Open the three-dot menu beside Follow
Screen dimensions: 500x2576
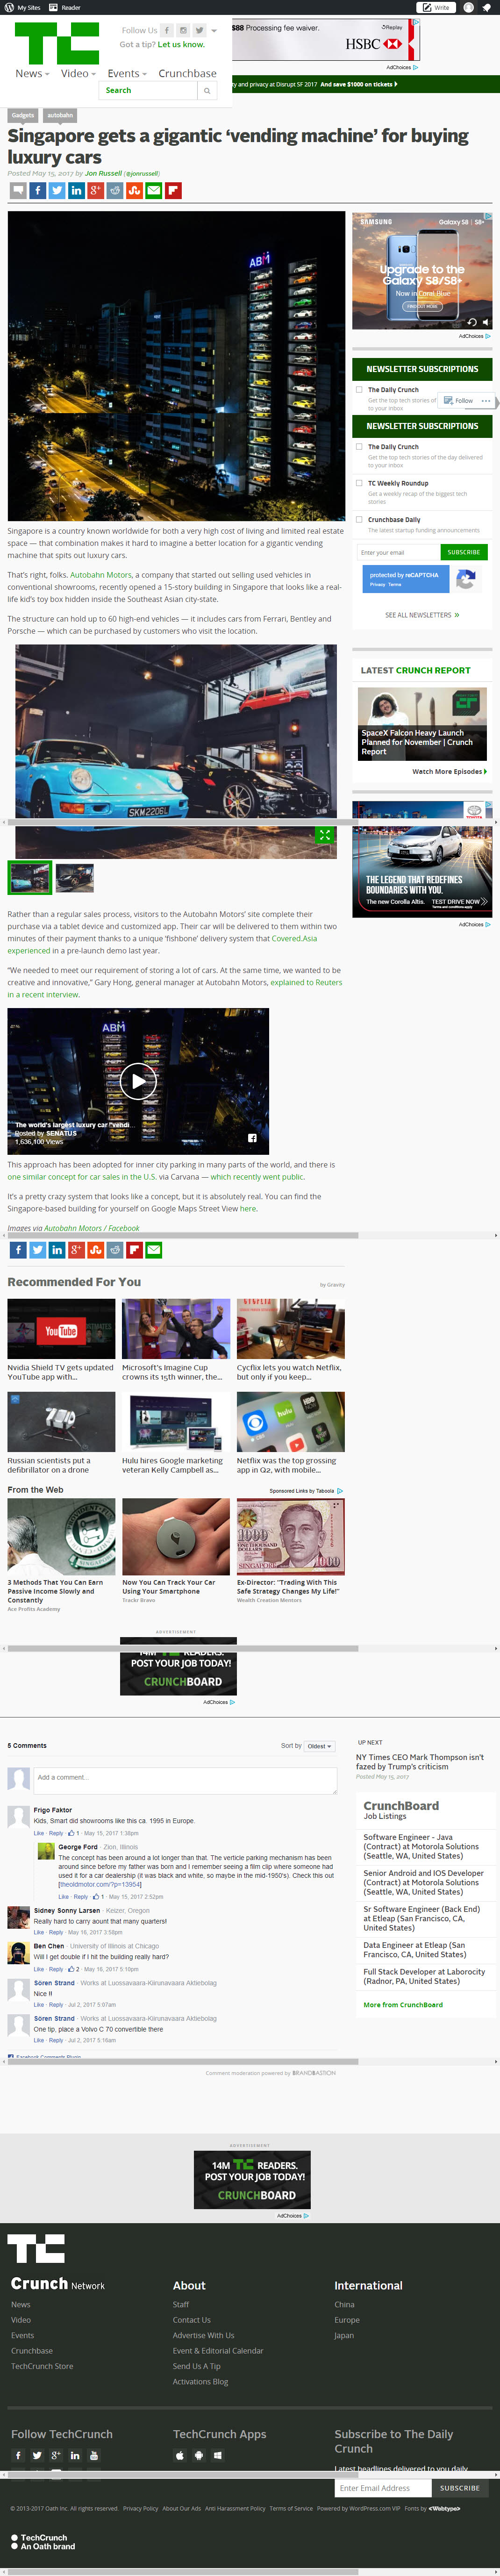tap(486, 400)
